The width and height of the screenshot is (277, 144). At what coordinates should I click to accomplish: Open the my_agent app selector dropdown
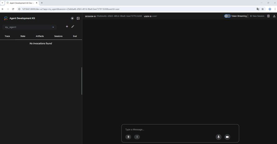point(29,27)
